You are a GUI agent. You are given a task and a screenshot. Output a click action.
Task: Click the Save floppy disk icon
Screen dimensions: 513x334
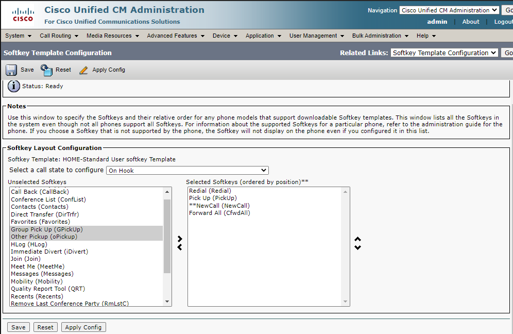(11, 70)
